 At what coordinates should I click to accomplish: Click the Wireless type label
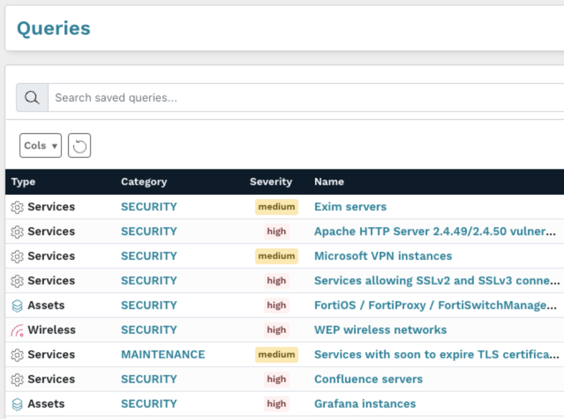[x=52, y=329]
